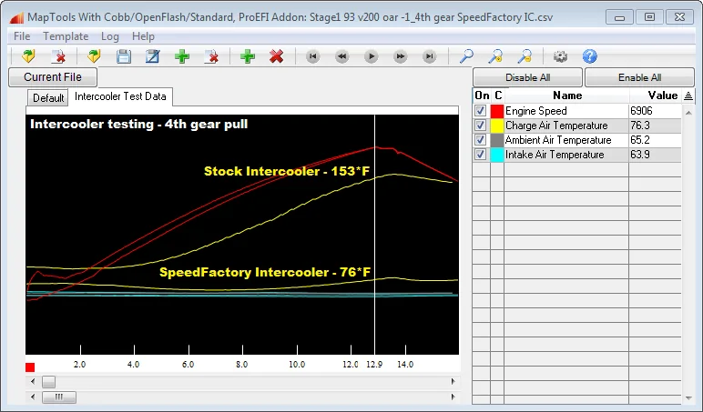Viewport: 703px width, 412px height.
Task: Open the Log menu
Action: point(110,36)
